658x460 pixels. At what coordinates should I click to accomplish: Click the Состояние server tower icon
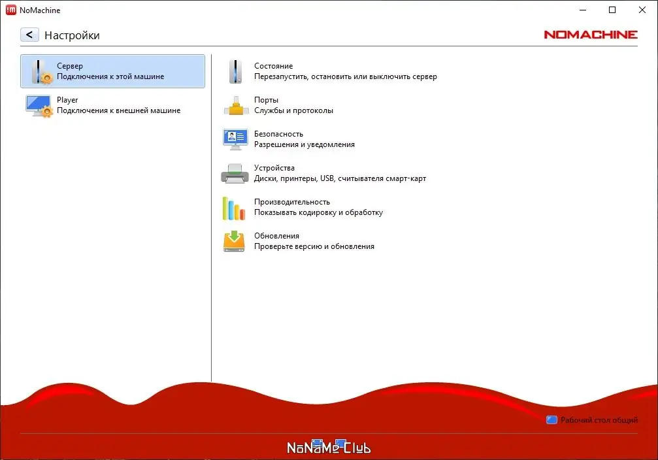[x=235, y=71]
